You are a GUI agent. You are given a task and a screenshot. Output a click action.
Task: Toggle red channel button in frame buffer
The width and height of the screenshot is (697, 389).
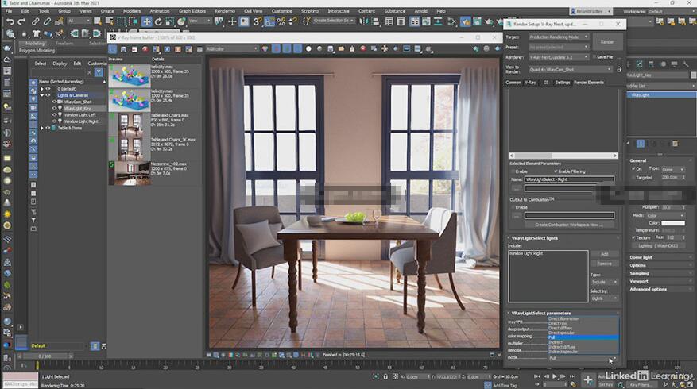[276, 49]
